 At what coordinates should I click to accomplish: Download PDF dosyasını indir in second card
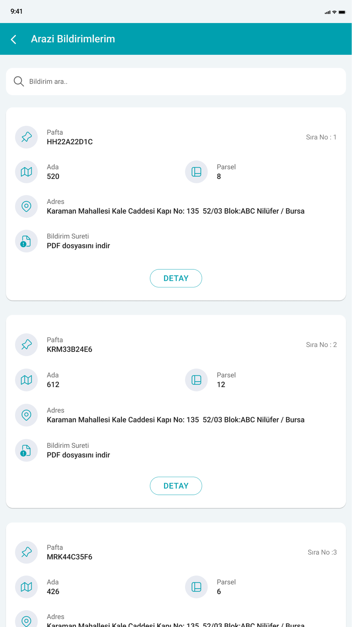click(78, 455)
